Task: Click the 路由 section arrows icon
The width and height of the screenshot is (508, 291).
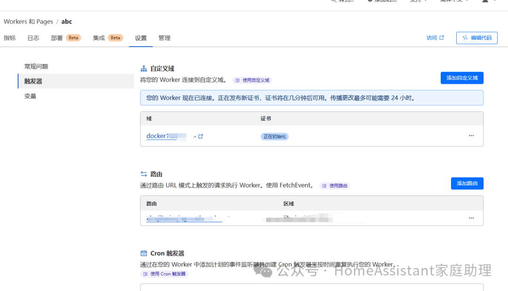Action: coord(143,174)
